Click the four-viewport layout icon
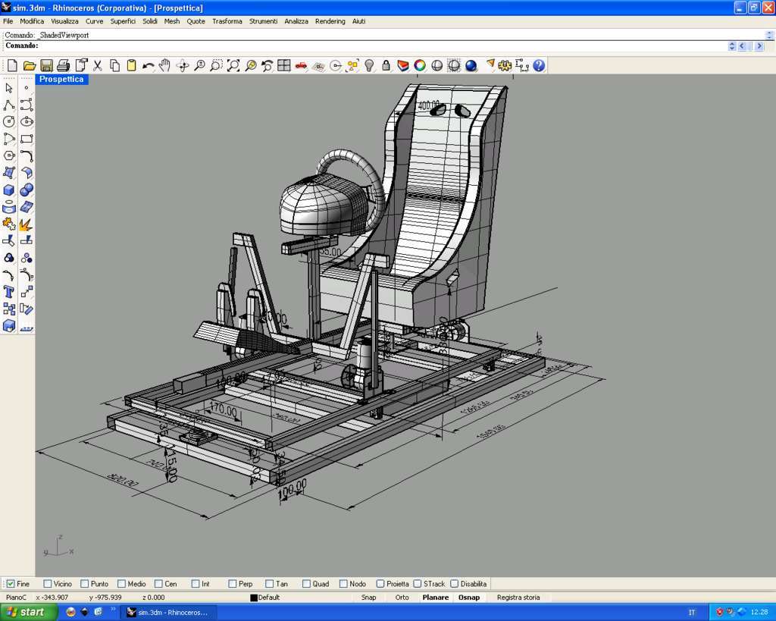The height and width of the screenshot is (621, 776). tap(284, 65)
